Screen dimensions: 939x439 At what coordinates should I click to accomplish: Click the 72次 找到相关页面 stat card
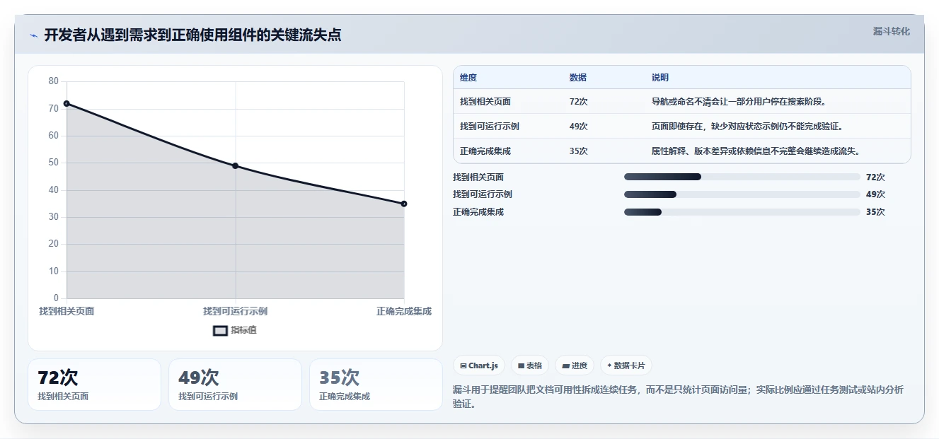point(95,385)
